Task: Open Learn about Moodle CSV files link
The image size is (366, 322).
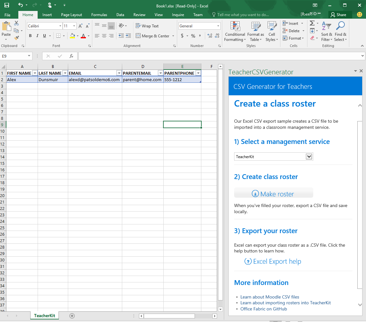Action: click(x=270, y=297)
